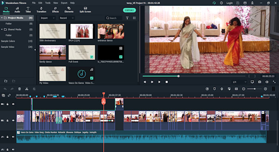Open the Split Screen tab
The height and width of the screenshot is (152, 279).
pos(85,10)
